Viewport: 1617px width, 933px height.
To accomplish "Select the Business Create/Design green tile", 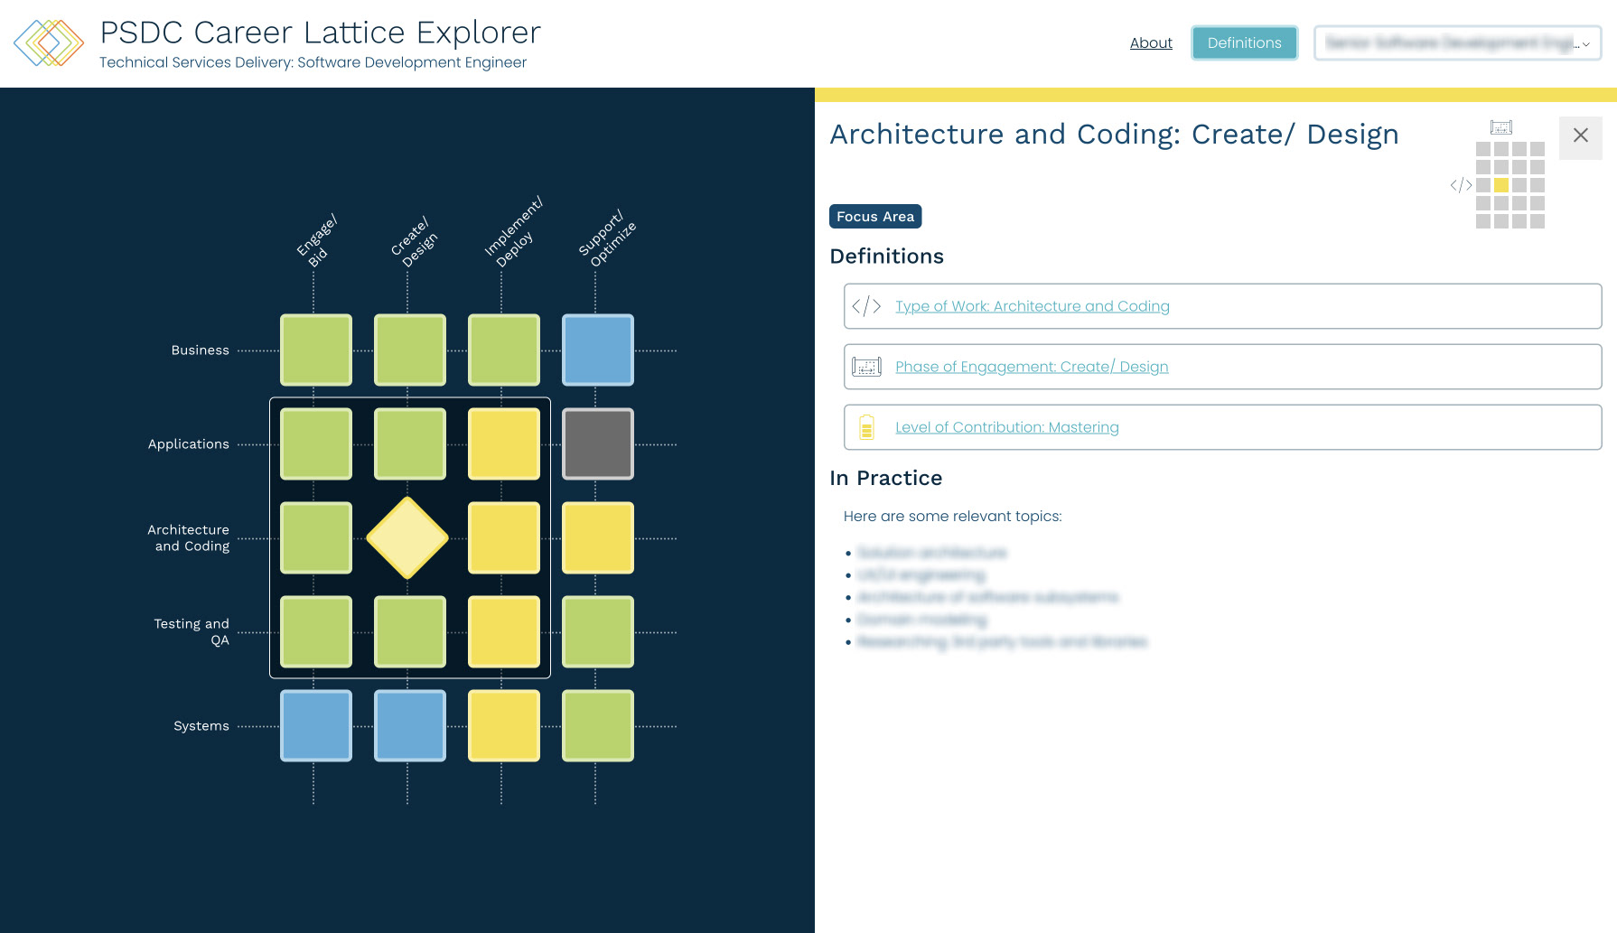I will click(x=410, y=350).
